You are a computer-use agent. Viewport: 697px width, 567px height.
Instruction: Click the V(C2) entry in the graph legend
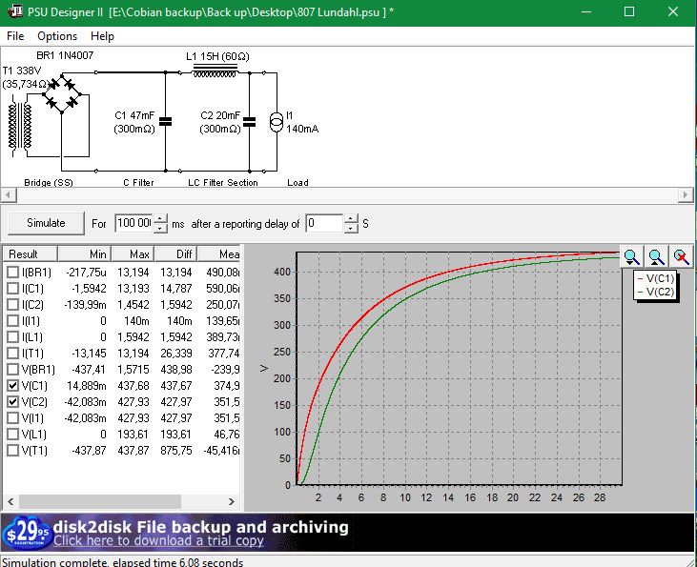656,292
